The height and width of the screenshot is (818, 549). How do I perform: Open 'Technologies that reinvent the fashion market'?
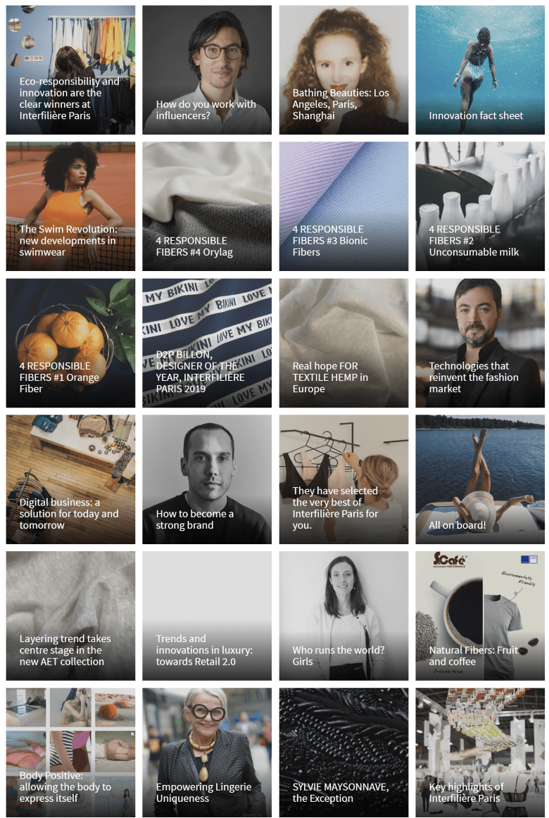(x=480, y=343)
